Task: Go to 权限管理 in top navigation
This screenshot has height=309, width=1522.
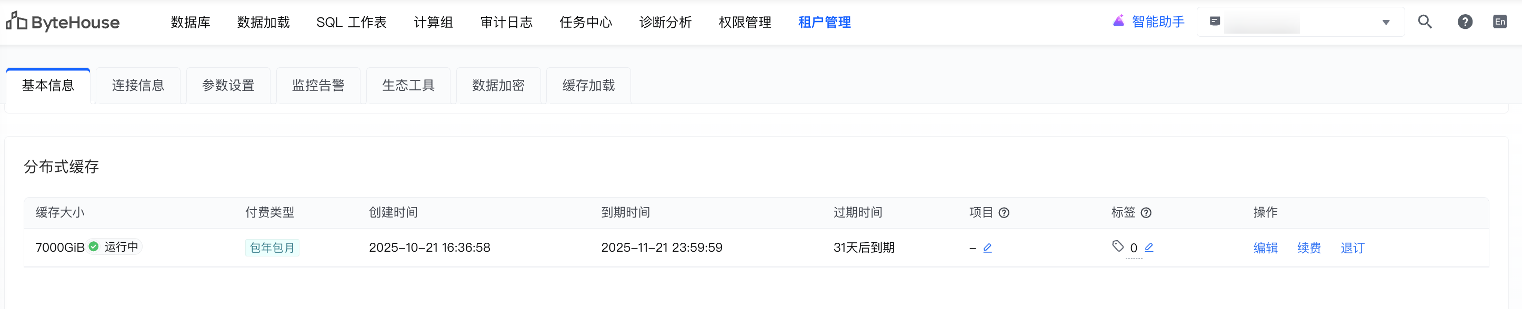Action: click(x=745, y=23)
